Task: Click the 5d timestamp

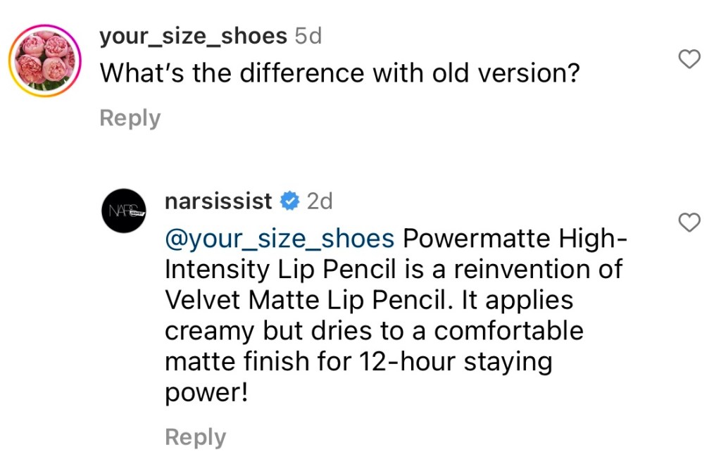Action: [x=308, y=37]
